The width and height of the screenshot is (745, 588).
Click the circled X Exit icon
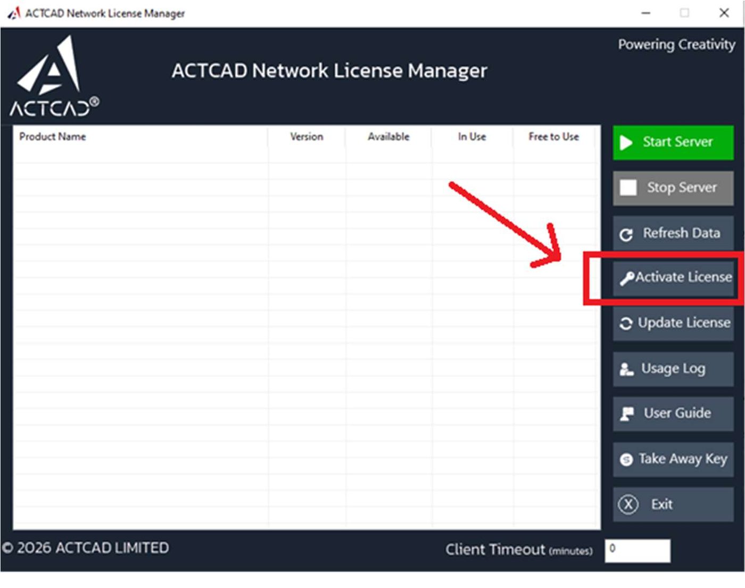pos(628,504)
